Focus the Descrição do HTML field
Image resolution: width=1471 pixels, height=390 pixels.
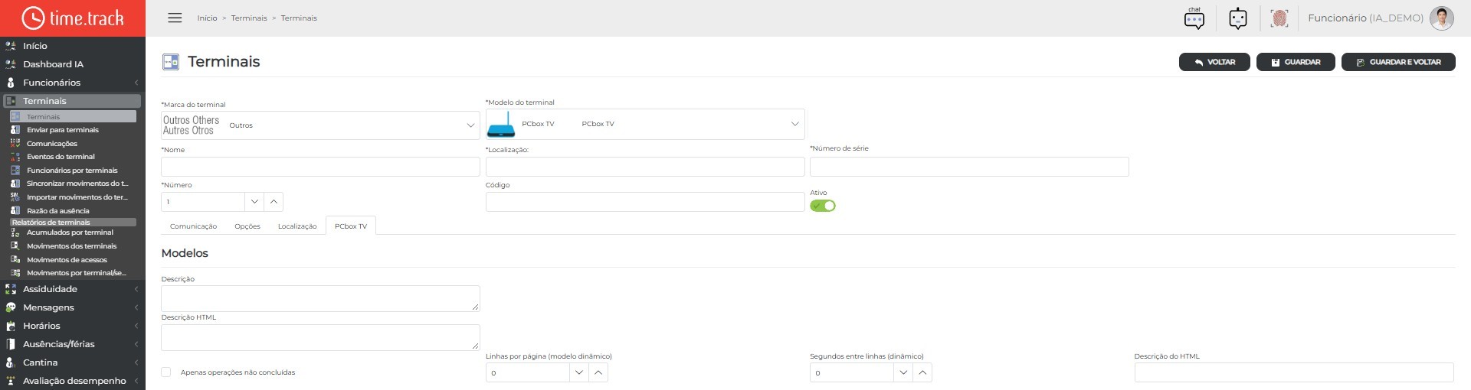tap(1294, 373)
